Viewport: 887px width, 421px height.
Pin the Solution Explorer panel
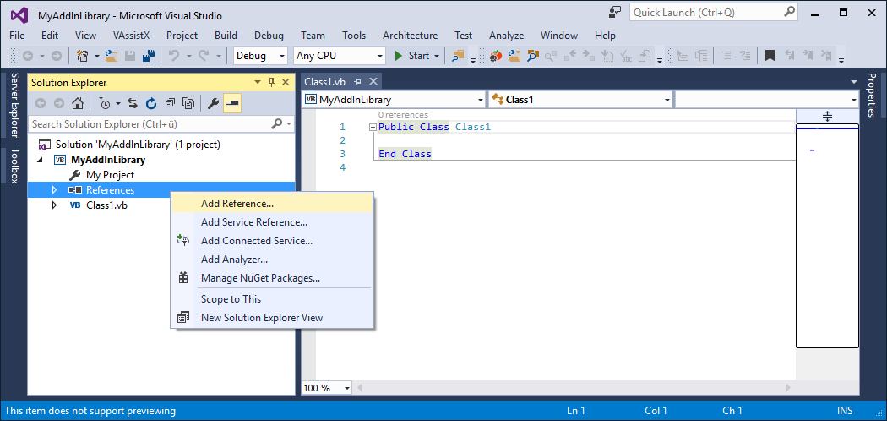click(271, 83)
